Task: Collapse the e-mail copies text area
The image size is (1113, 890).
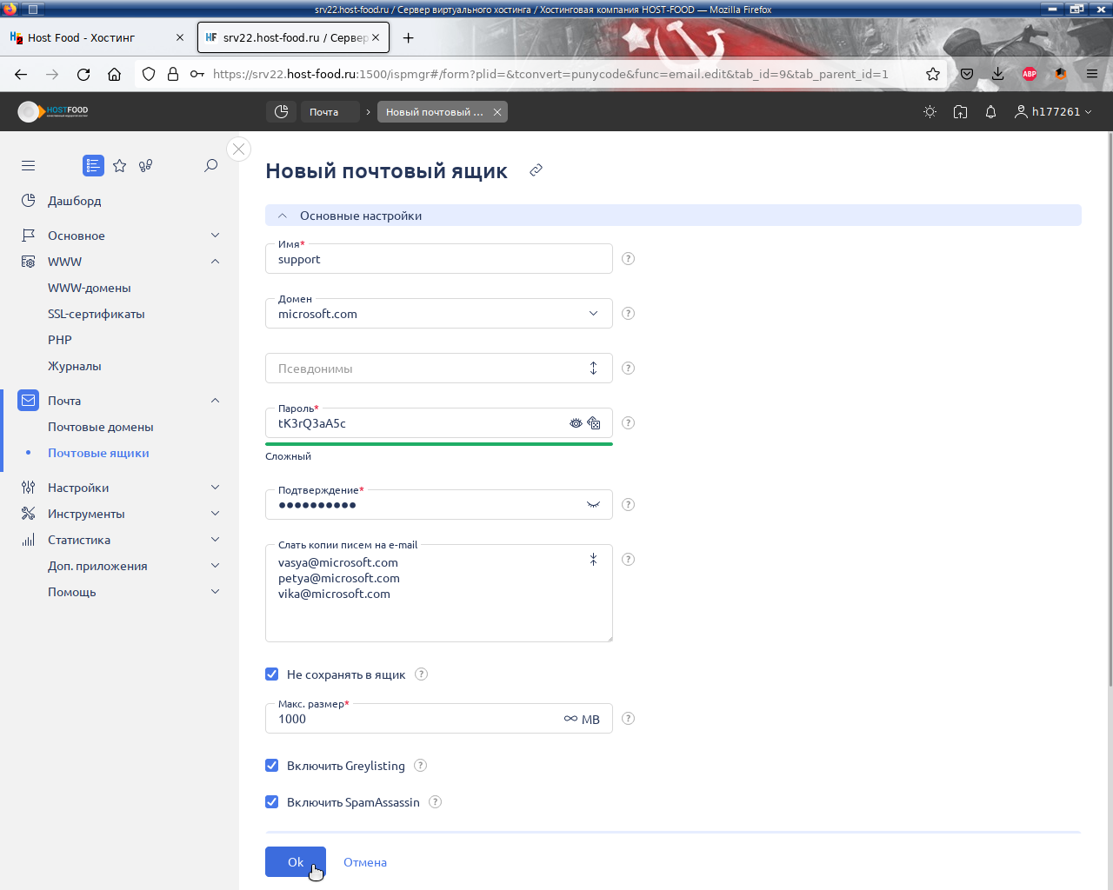Action: (593, 560)
